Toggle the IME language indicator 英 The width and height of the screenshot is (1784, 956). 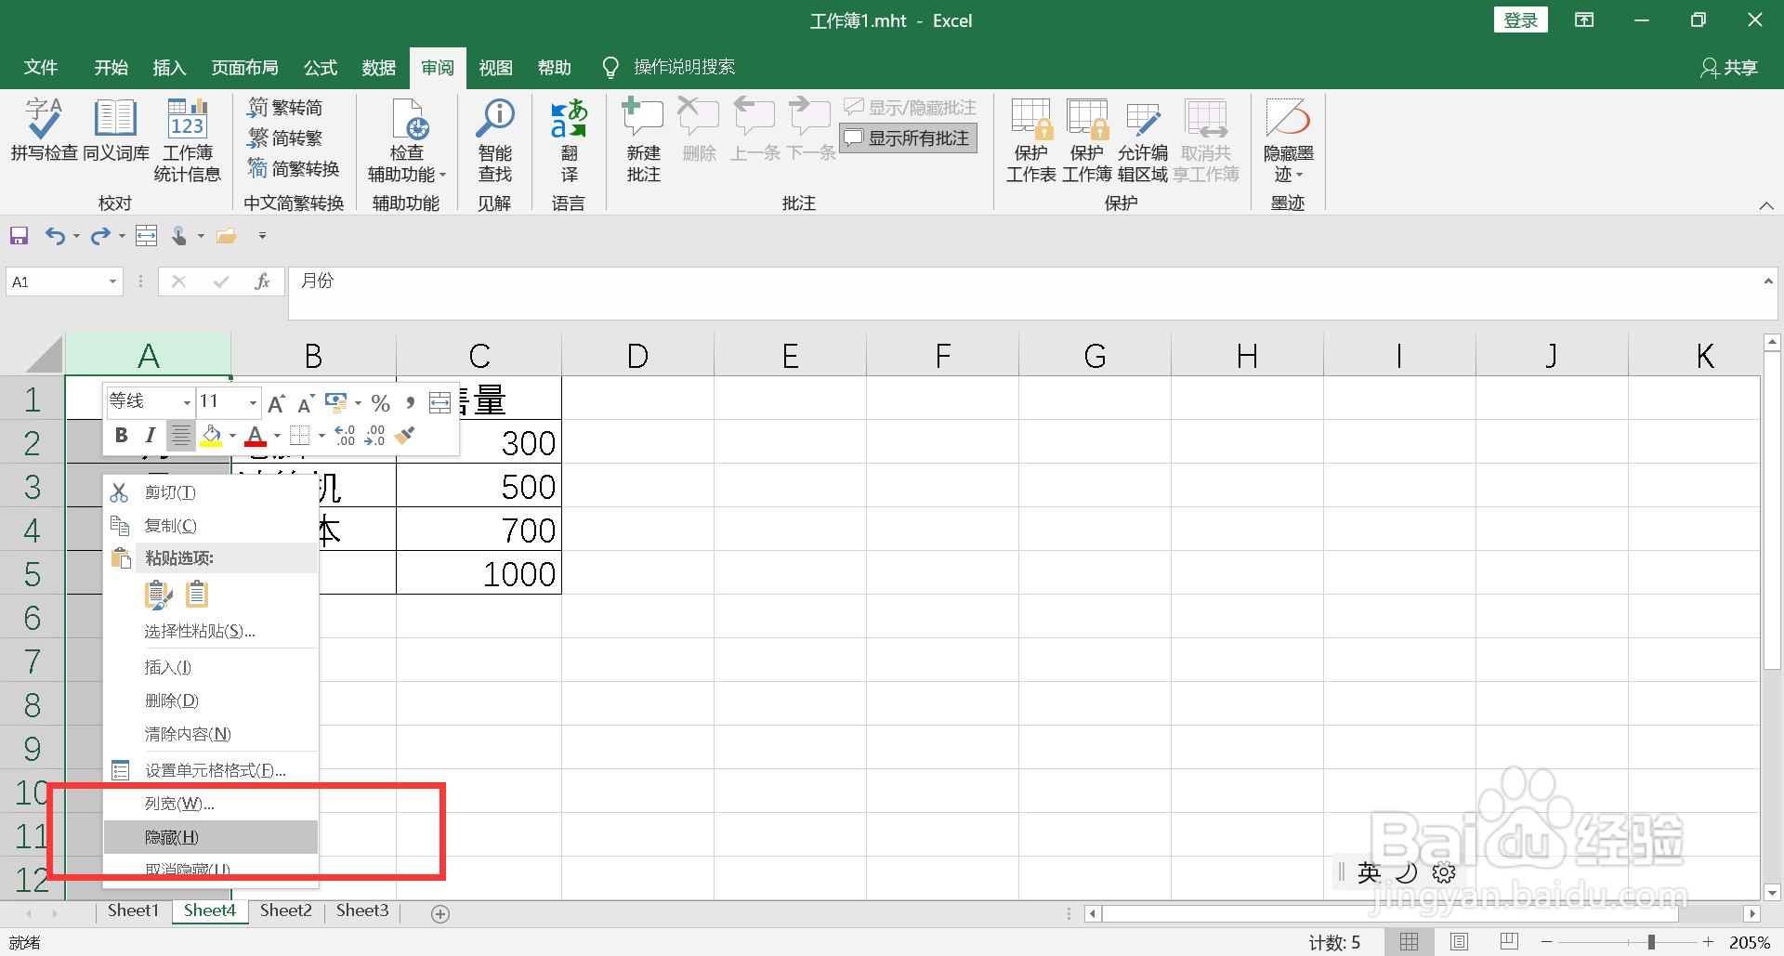tap(1369, 872)
